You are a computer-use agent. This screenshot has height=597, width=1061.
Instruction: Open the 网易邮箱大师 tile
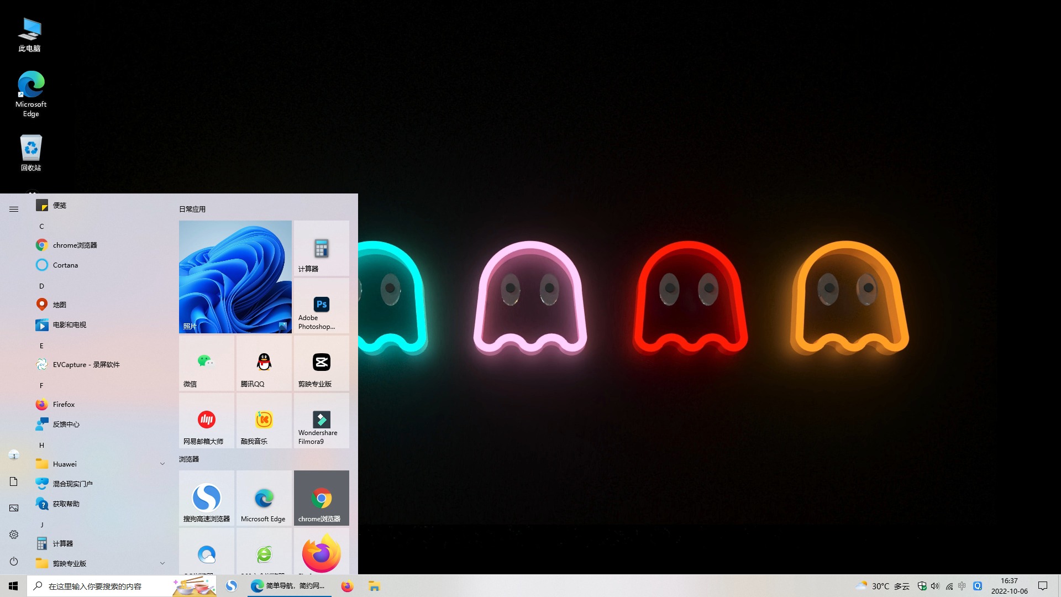pos(207,421)
